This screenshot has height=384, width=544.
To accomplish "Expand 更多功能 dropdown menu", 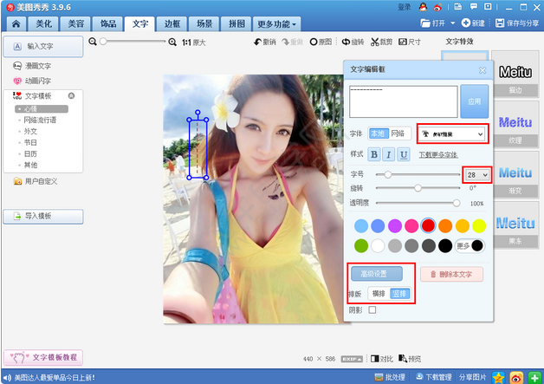I will coord(276,24).
